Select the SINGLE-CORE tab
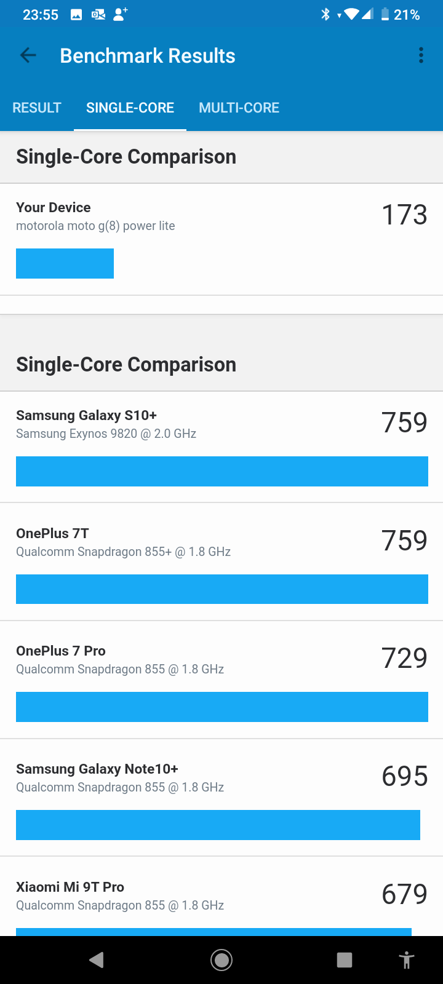 pyautogui.click(x=130, y=108)
